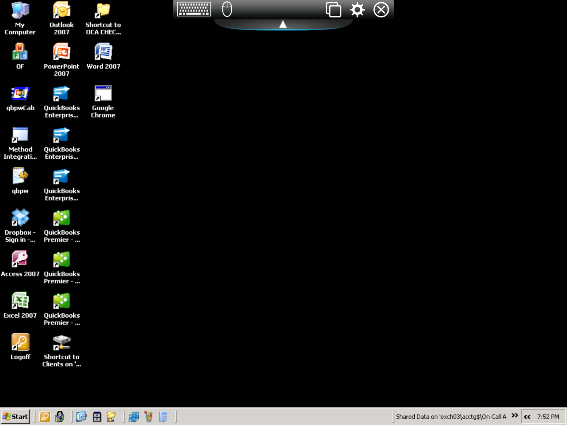
Task: Select the Method Integration shortcut
Action: [x=20, y=143]
